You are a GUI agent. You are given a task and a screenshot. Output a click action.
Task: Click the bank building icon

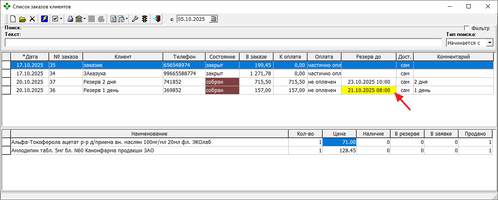pyautogui.click(x=78, y=19)
